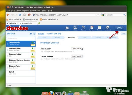Select the Directory /cherokee_themes rule
132x95 pixels.
coord(21,61)
